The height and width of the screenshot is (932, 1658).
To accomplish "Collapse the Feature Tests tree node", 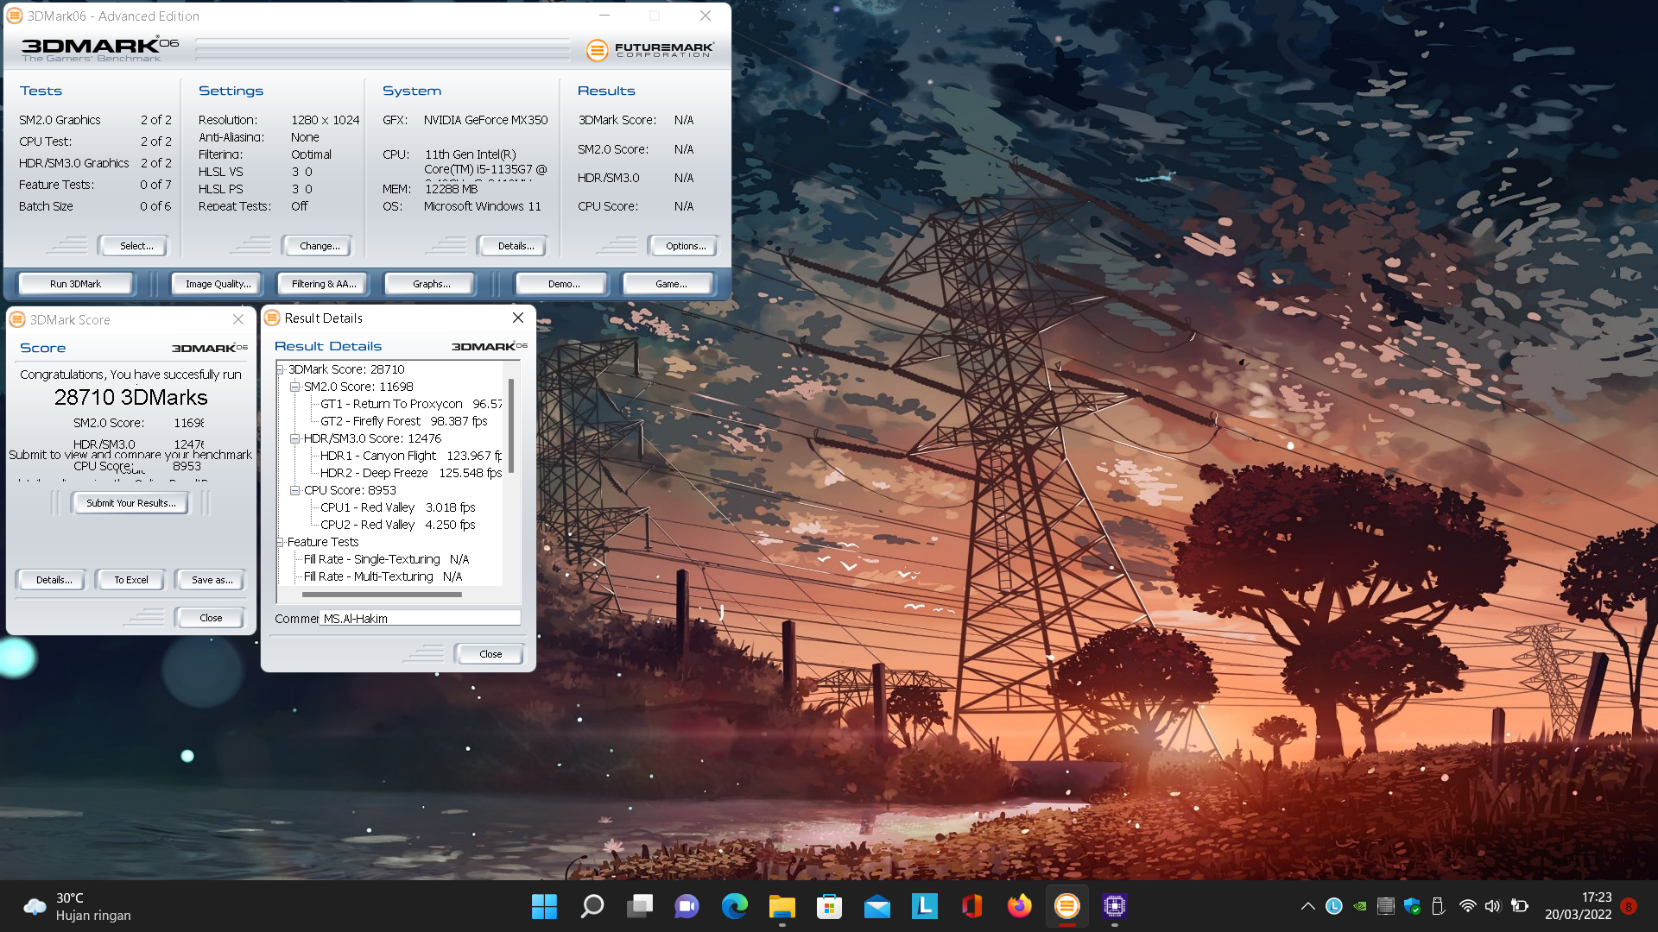I will [x=281, y=542].
